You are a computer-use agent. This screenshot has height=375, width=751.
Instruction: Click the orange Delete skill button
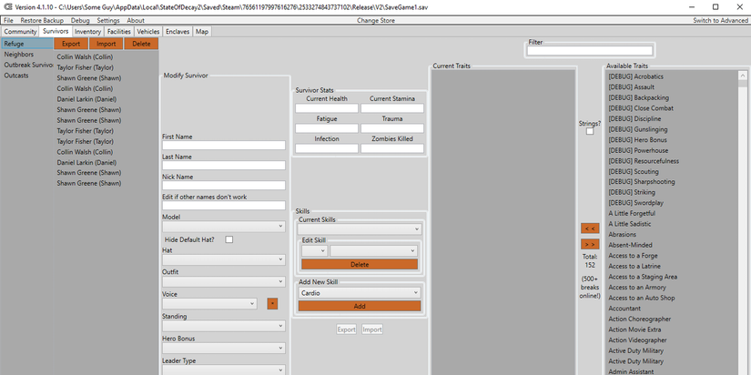click(x=360, y=265)
